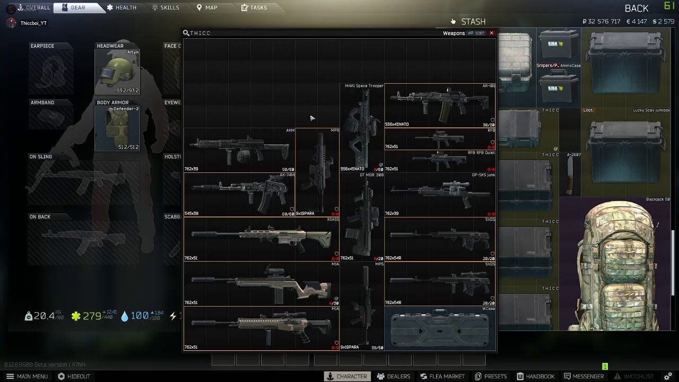
Task: Select the OP-SKS junk rifle
Action: pos(440,195)
